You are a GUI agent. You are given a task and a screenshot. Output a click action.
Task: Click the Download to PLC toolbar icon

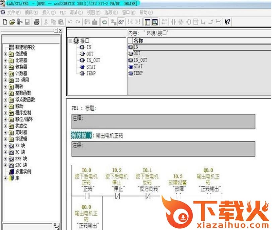(x=94, y=22)
